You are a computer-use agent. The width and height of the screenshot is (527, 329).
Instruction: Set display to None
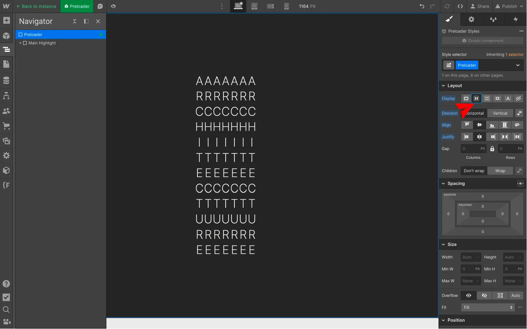pyautogui.click(x=518, y=99)
